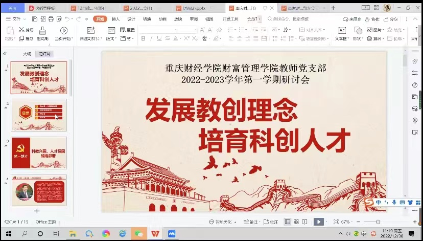The height and width of the screenshot is (241, 423).
Task: Click the Justify alignment icon
Action: click(256, 39)
